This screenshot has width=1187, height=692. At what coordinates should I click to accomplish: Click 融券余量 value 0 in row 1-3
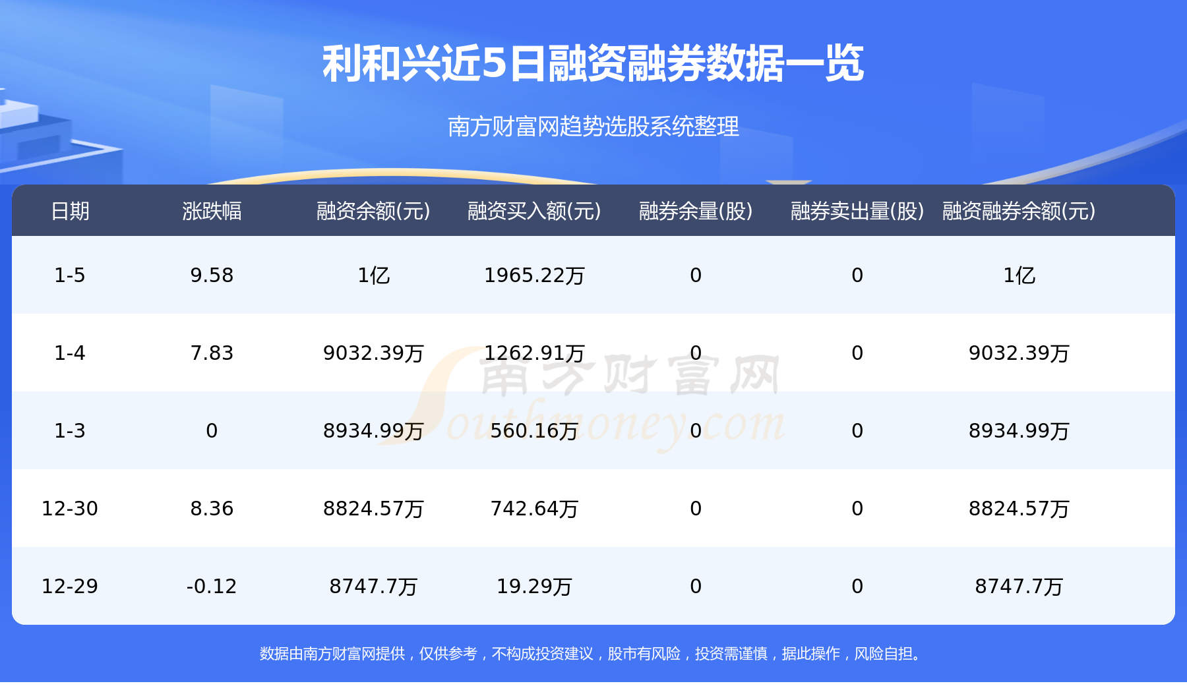(696, 431)
